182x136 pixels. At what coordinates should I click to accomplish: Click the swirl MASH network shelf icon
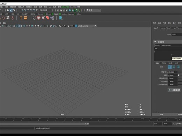(3, 18)
